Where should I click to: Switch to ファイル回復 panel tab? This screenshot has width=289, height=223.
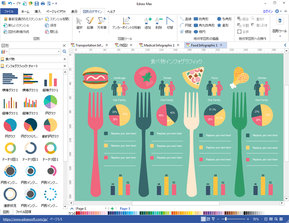coord(23,212)
